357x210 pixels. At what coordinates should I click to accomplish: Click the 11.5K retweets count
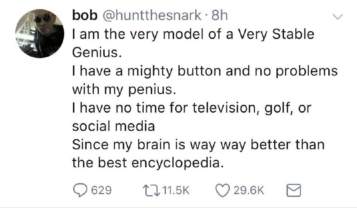[174, 190]
